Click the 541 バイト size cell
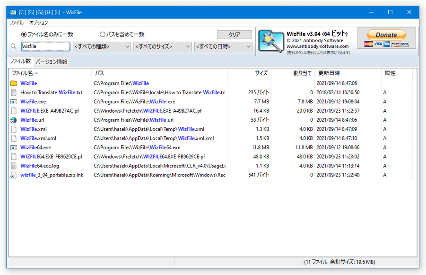 (259, 175)
